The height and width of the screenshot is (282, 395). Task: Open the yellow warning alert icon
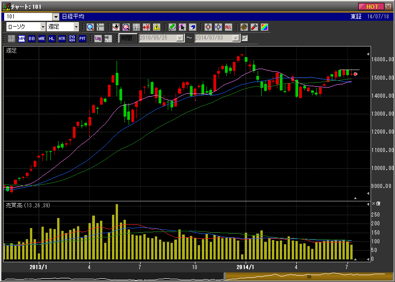point(157,27)
